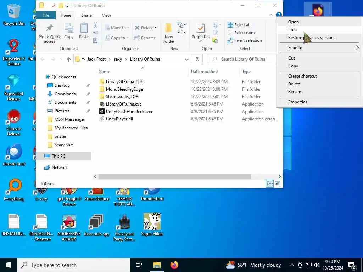Image resolution: width=363 pixels, height=272 pixels.
Task: Select the Everything search desktop icon
Action: (14, 190)
